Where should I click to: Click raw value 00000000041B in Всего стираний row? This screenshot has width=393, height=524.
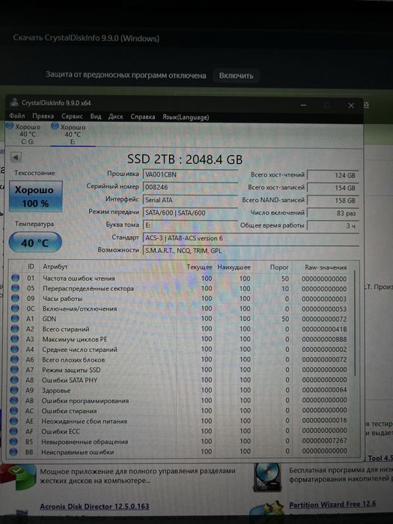click(x=324, y=329)
